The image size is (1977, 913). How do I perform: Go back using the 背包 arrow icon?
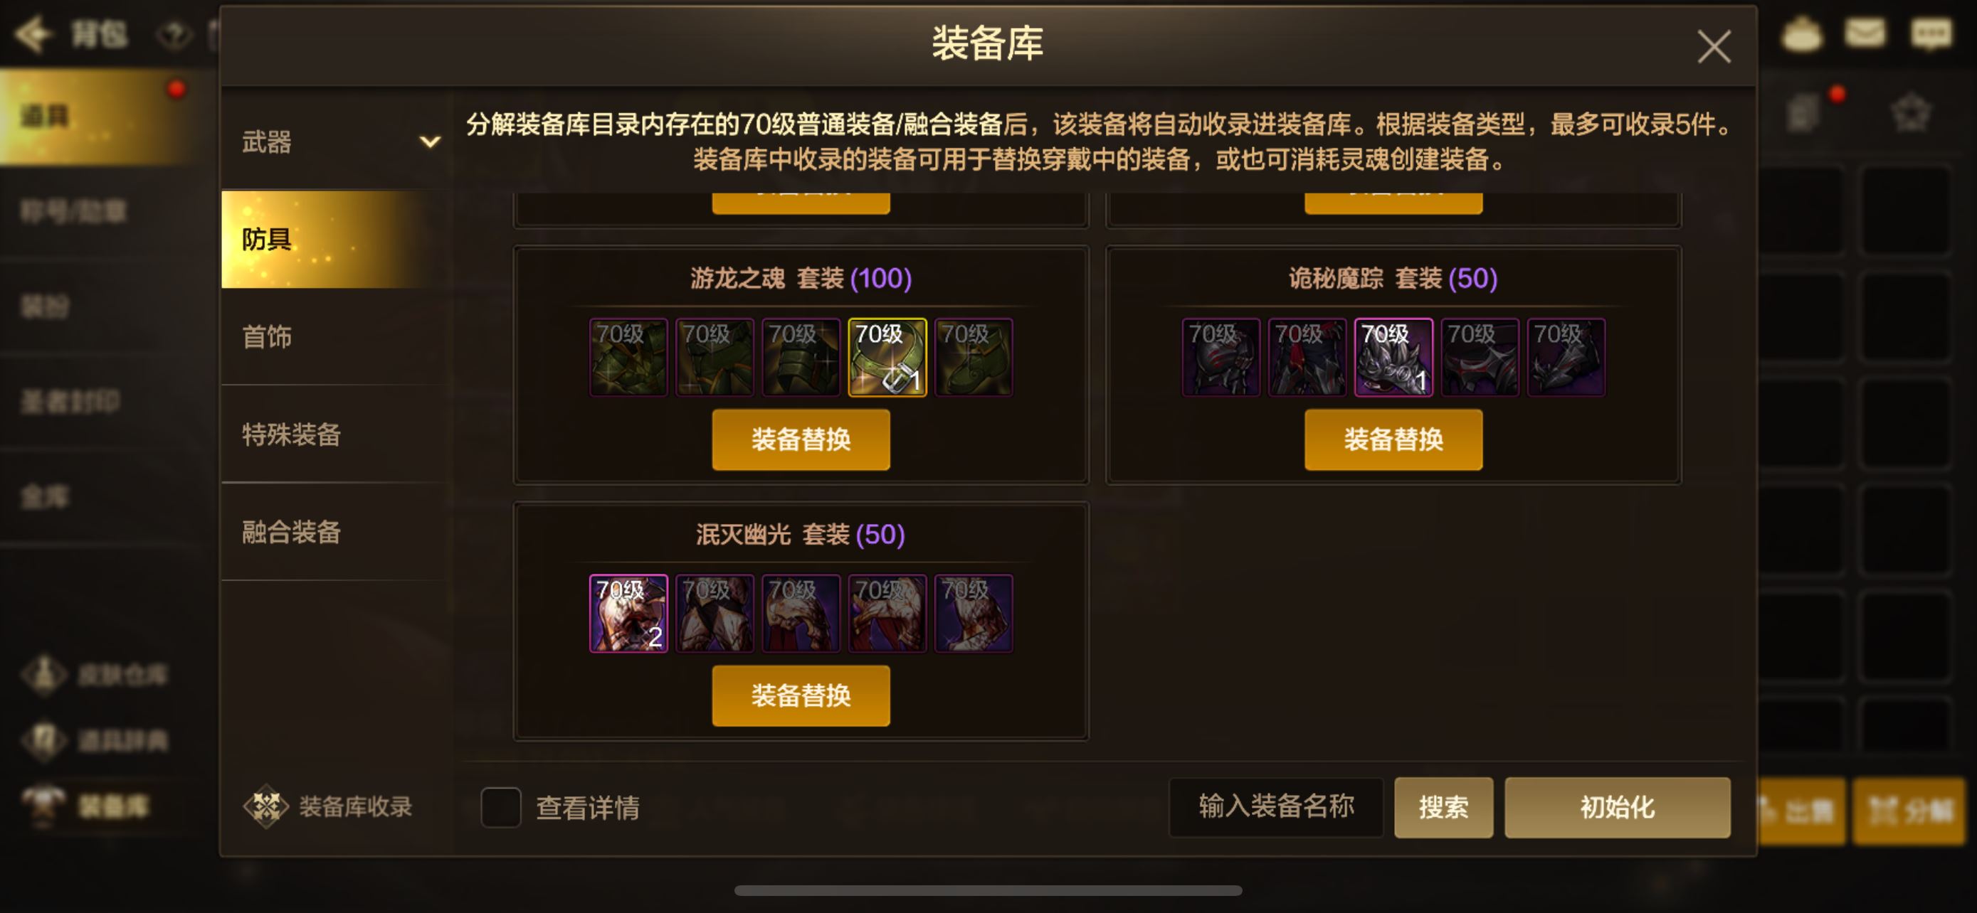pyautogui.click(x=33, y=33)
